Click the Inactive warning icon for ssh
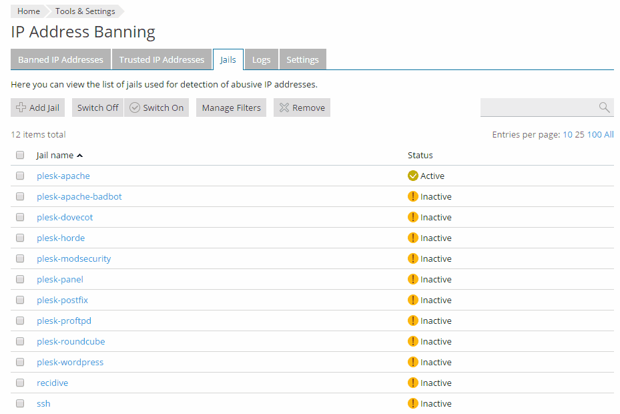The width and height of the screenshot is (620, 414). click(412, 404)
